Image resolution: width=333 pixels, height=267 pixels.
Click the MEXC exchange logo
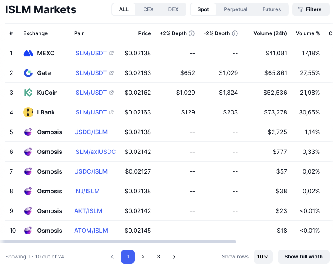point(28,53)
